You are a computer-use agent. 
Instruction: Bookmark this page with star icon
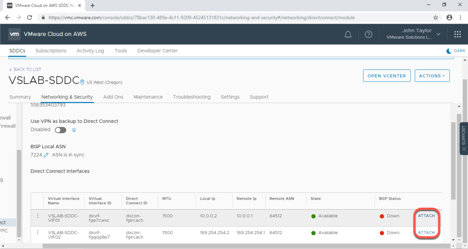pos(436,17)
